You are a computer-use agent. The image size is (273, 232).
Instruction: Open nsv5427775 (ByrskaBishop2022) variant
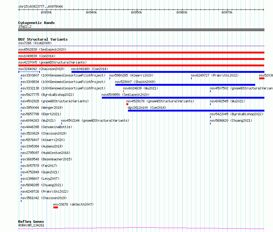tap(47, 95)
